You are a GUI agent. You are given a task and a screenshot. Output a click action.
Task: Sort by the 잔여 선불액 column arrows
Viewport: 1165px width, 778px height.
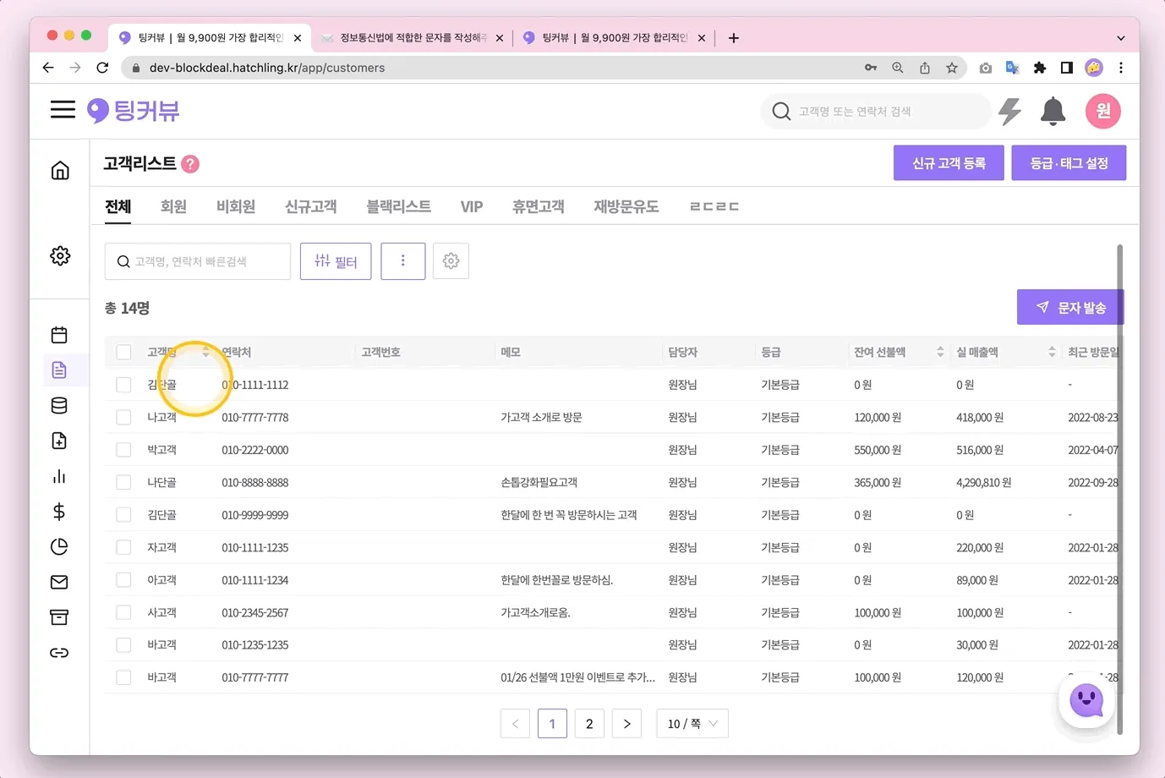(x=940, y=352)
